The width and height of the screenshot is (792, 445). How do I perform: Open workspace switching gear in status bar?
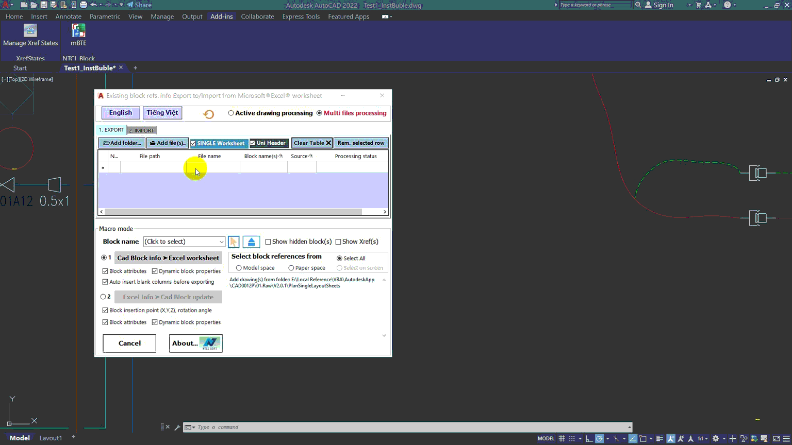[x=716, y=439]
